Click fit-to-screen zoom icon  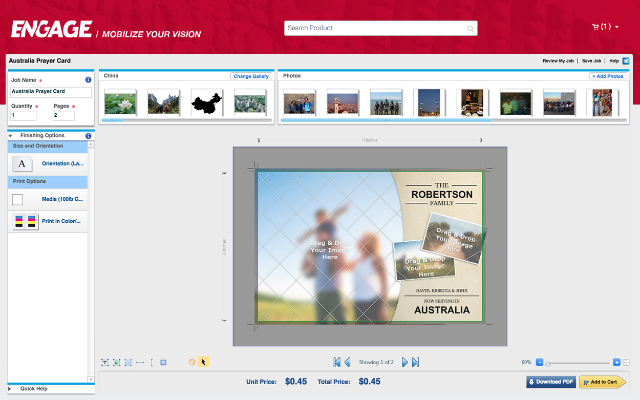click(x=626, y=362)
